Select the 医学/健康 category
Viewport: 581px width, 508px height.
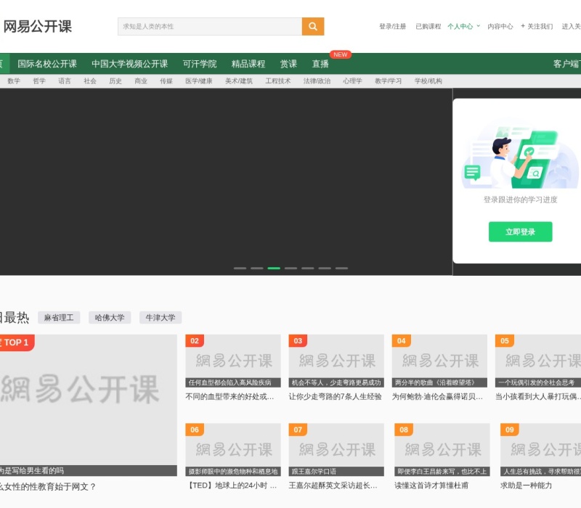click(x=199, y=81)
